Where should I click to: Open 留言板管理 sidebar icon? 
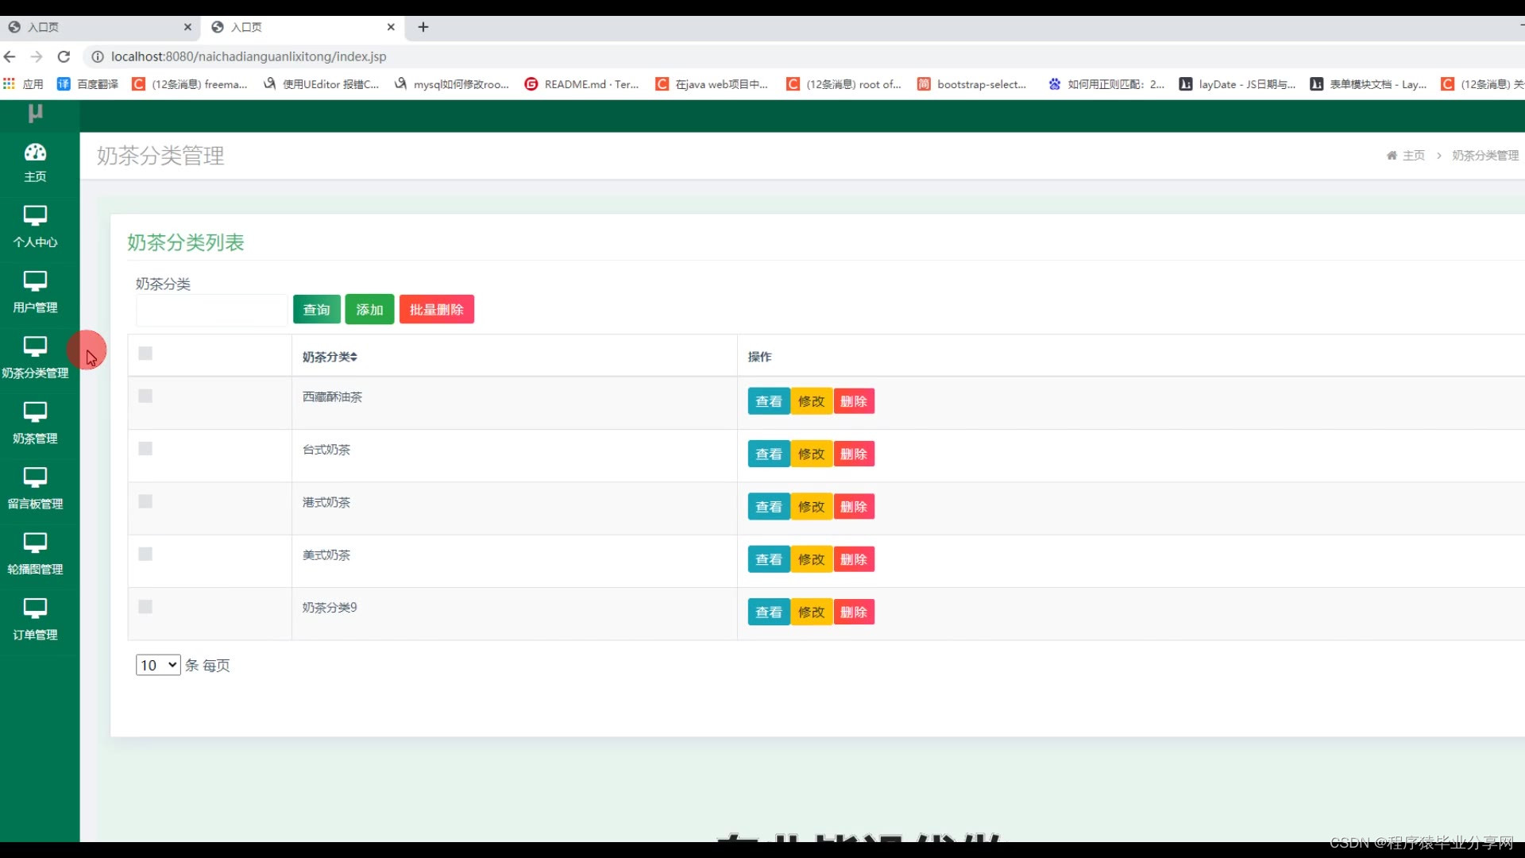coord(35,477)
